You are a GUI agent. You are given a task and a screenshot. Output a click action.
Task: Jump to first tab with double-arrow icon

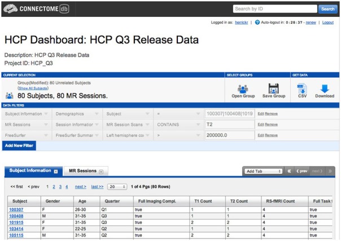290,171
